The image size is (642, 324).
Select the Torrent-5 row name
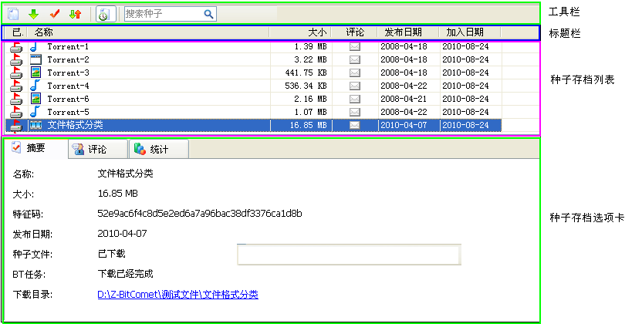coord(68,112)
